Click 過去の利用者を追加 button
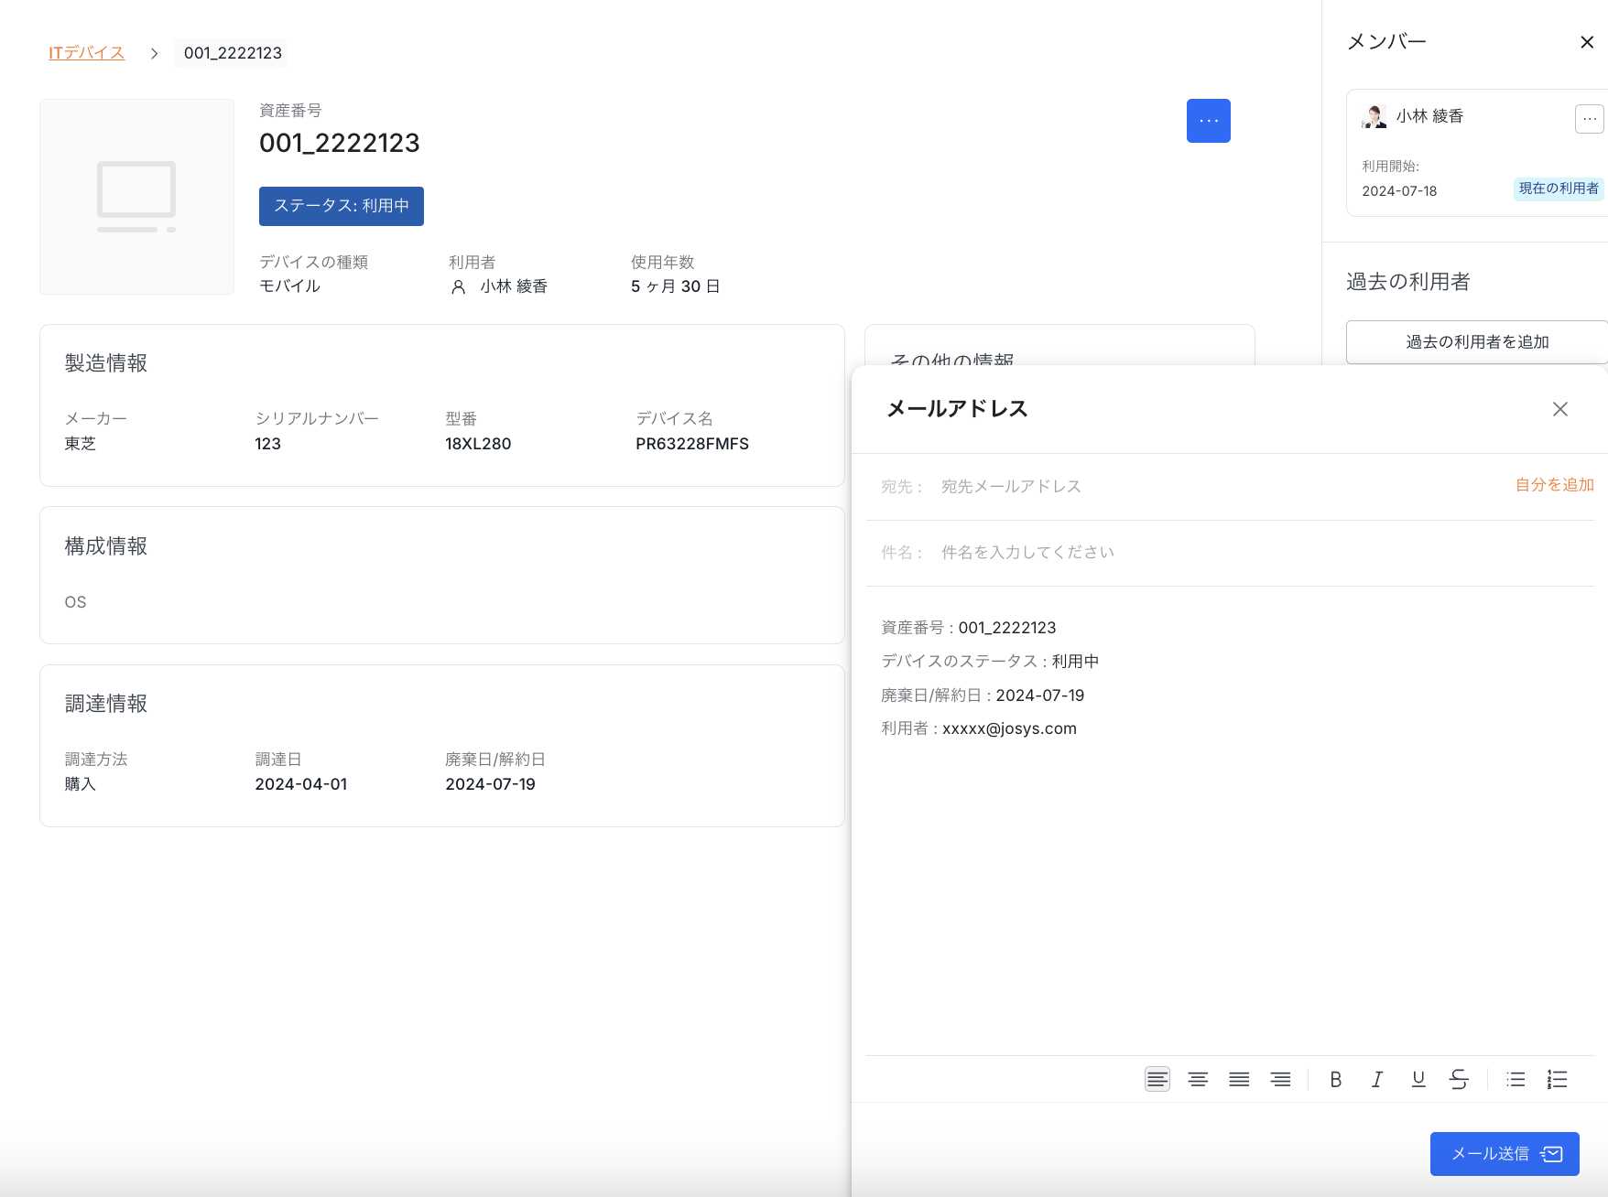Screen dimensions: 1608x1197 tap(1476, 342)
